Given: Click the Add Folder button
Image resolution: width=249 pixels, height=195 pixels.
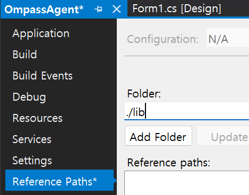Looking at the screenshot, I should tap(158, 136).
